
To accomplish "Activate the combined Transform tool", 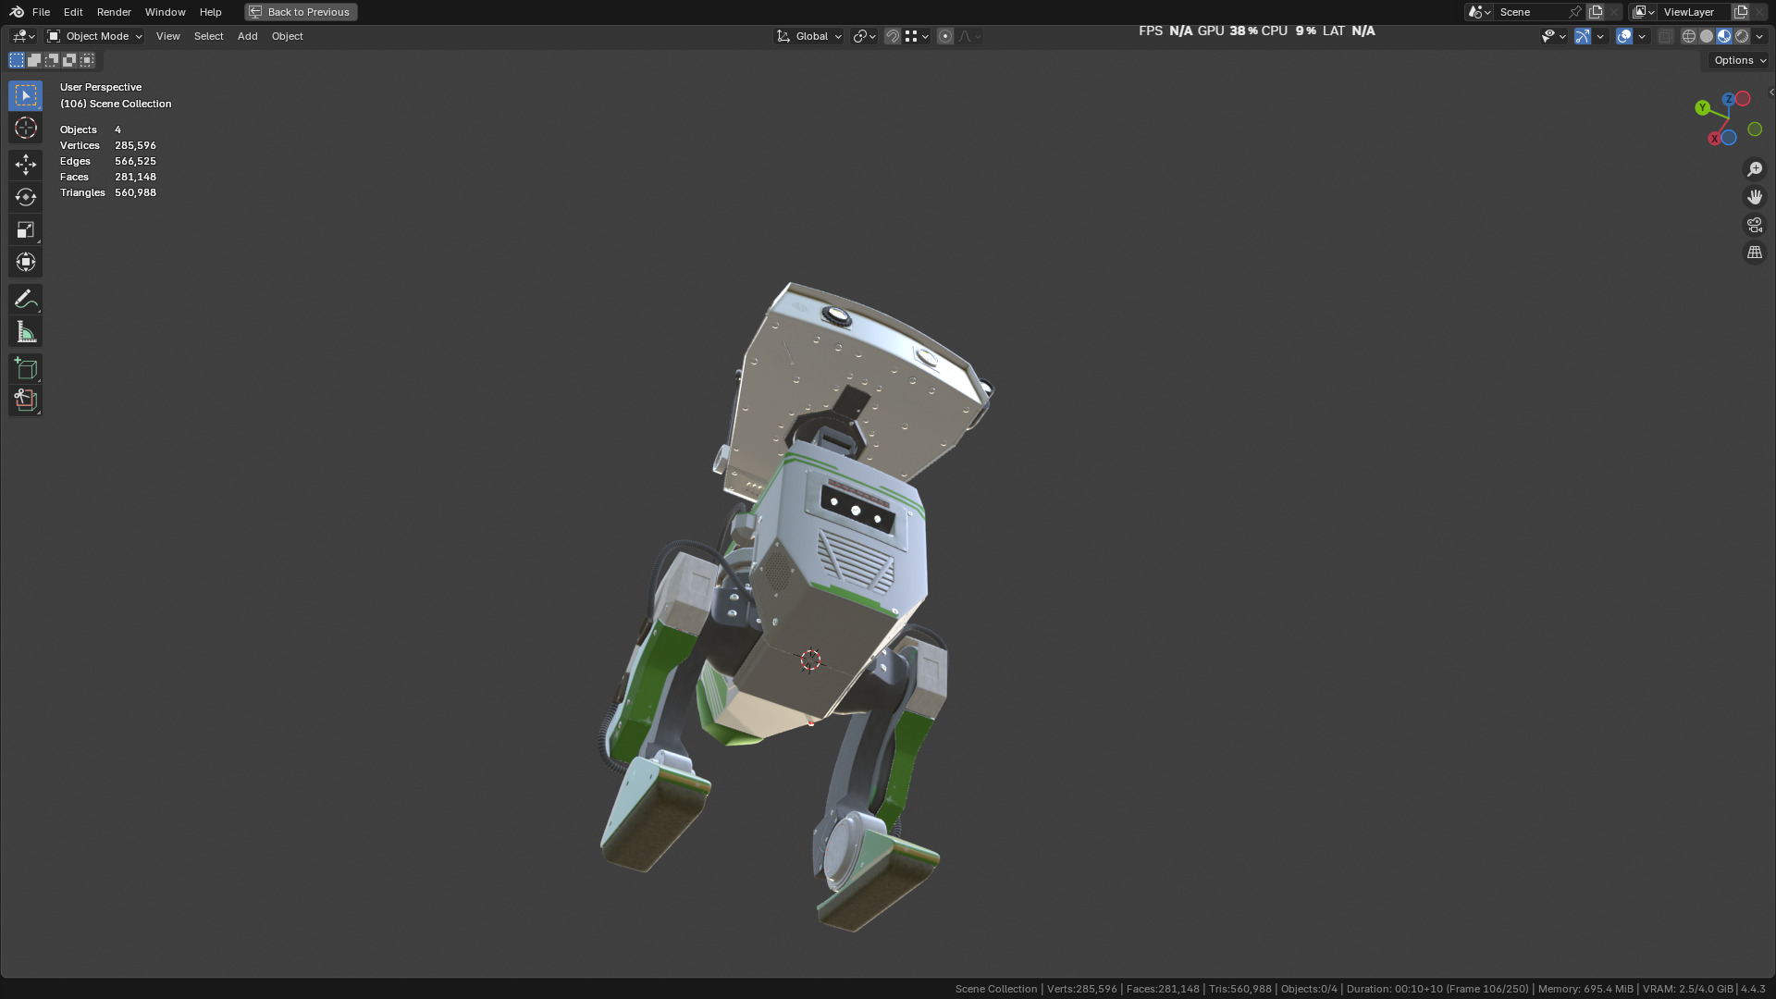I will [x=25, y=263].
